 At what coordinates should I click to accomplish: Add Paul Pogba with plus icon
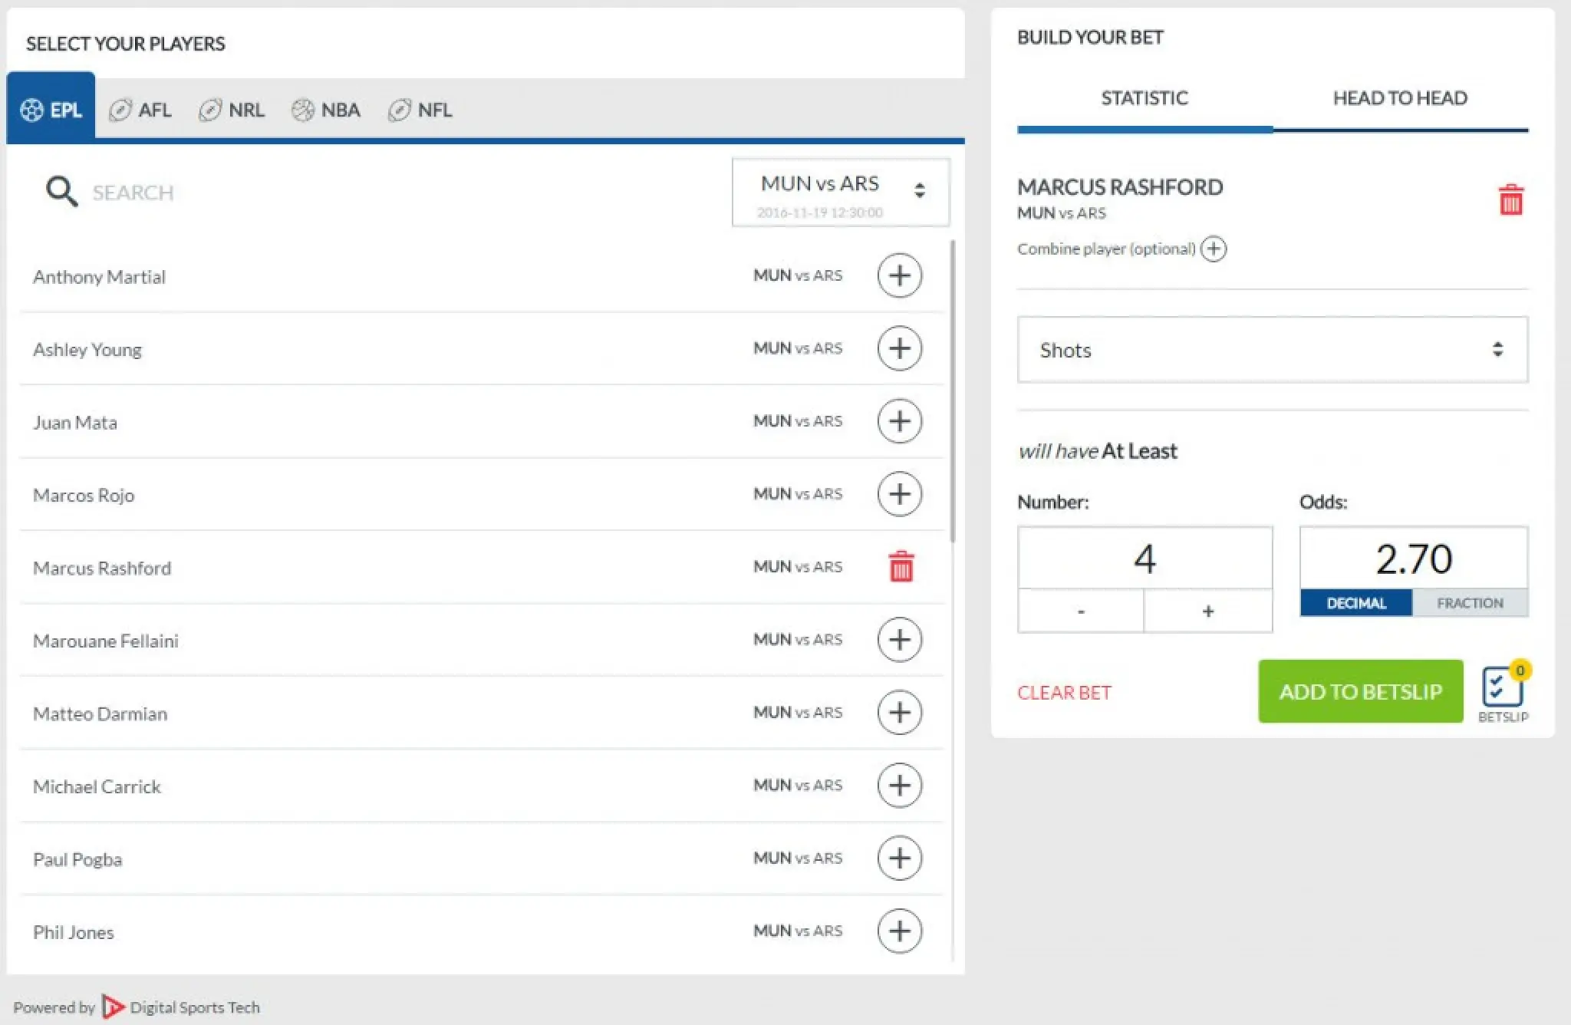click(x=899, y=859)
